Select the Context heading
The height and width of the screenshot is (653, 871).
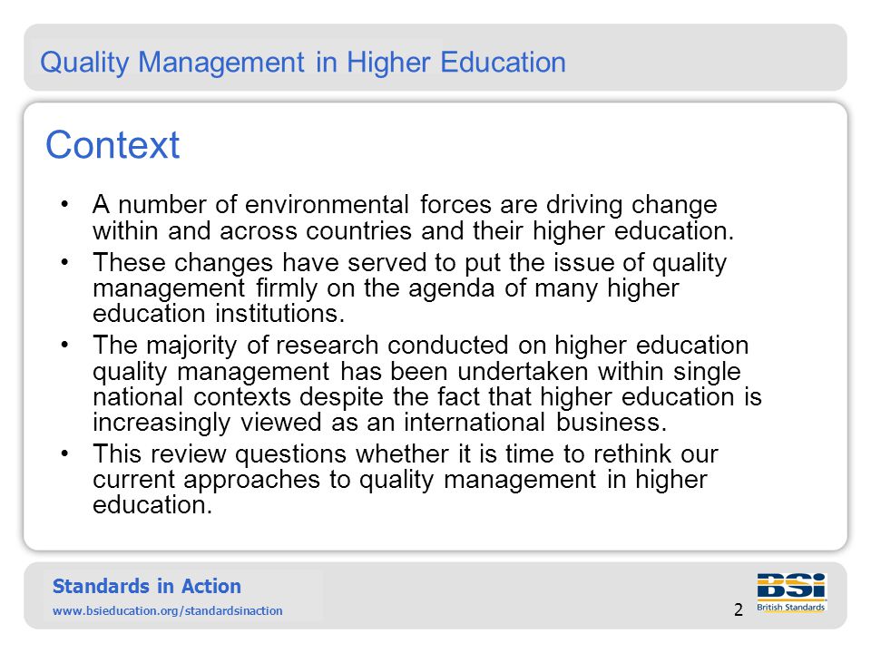click(x=113, y=145)
